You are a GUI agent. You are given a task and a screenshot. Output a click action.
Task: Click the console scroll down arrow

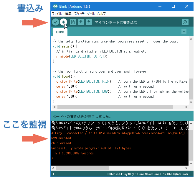click(x=191, y=163)
